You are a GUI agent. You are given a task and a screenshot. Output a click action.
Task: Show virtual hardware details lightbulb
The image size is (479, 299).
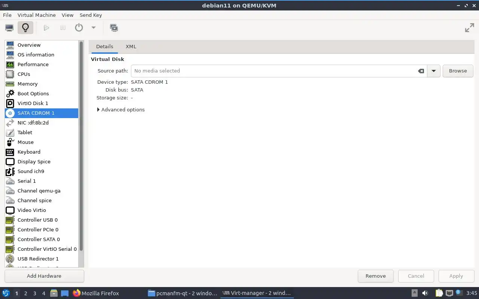(25, 28)
